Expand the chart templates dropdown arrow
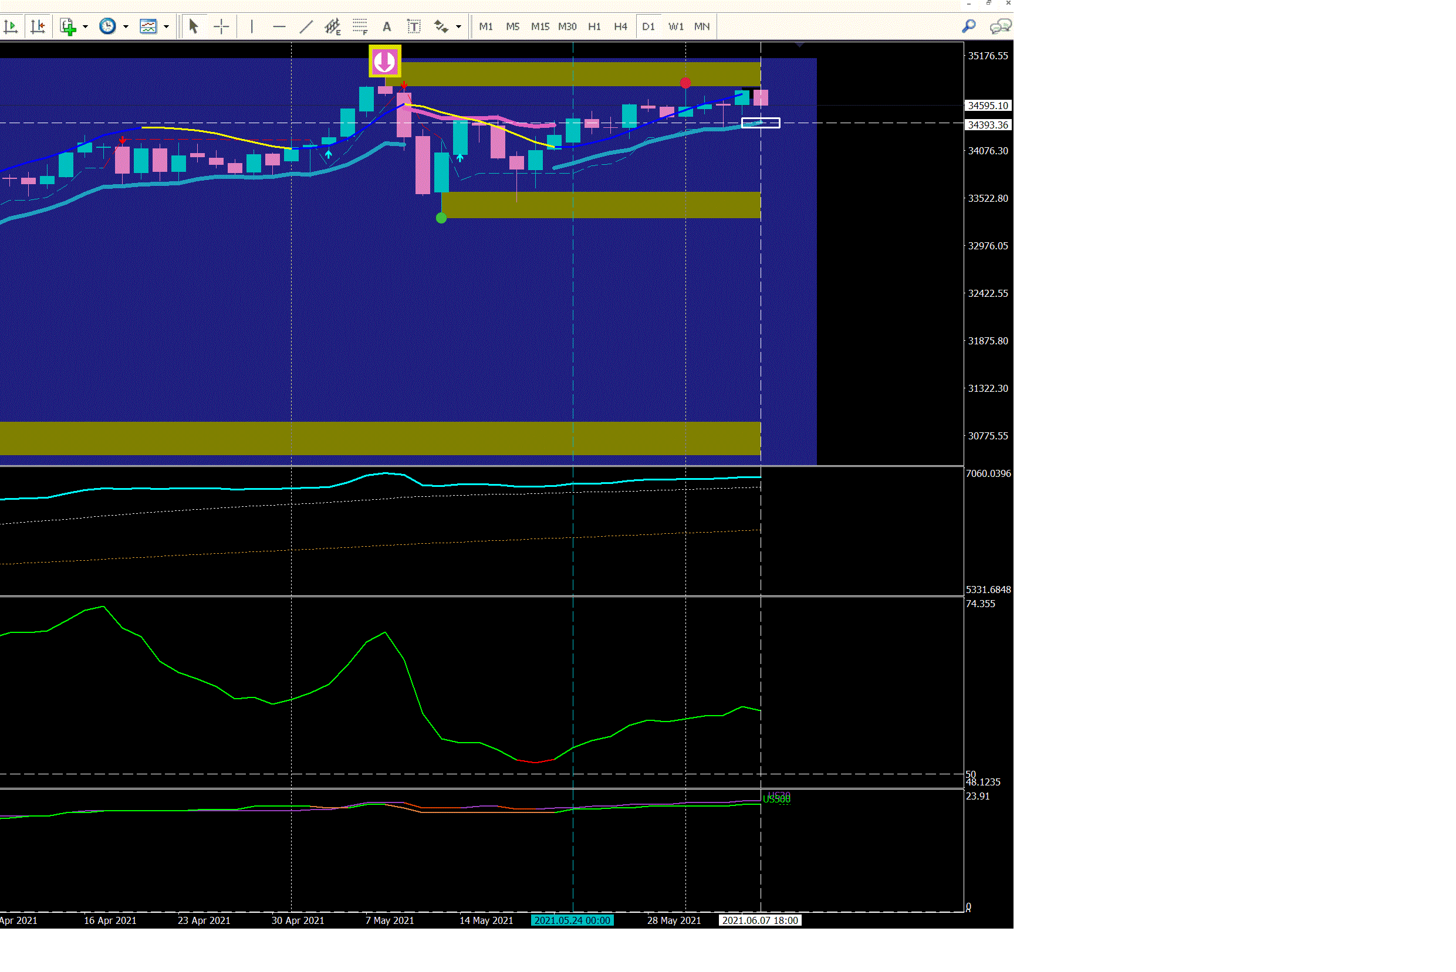This screenshot has width=1456, height=972. click(x=166, y=26)
